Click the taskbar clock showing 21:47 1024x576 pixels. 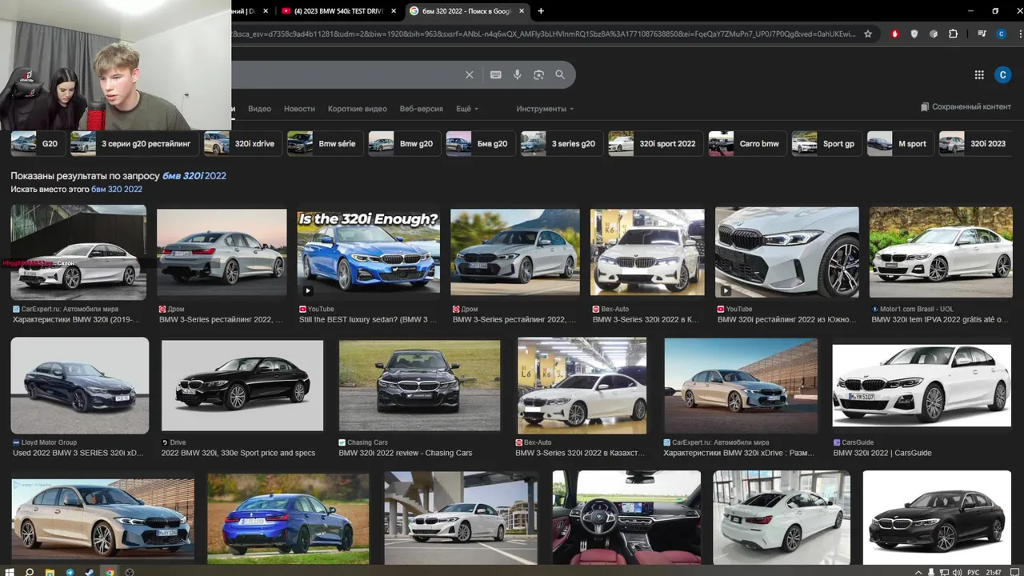tap(993, 572)
